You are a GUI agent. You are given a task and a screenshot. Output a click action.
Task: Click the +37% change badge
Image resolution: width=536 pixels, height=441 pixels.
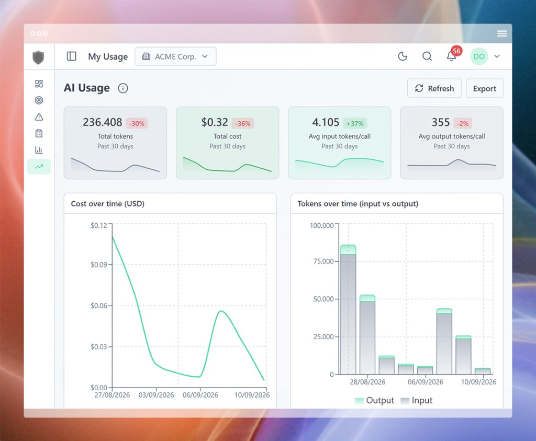[355, 123]
